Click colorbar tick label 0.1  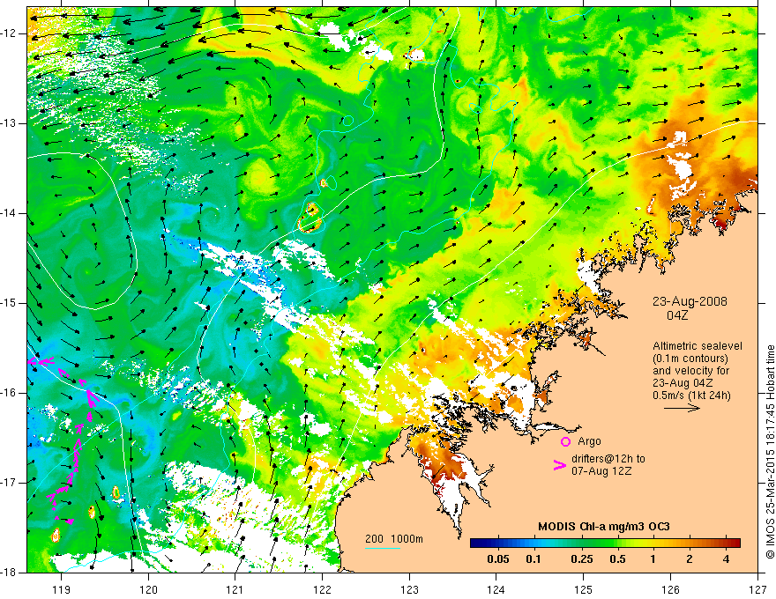[x=533, y=559]
